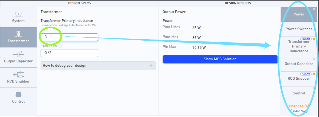The width and height of the screenshot is (319, 117).
Task: Open the Output Capacitor specs icon
Action: click(18, 54)
